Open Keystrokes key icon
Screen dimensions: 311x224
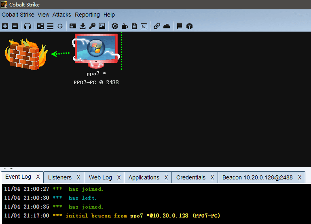coord(92,26)
